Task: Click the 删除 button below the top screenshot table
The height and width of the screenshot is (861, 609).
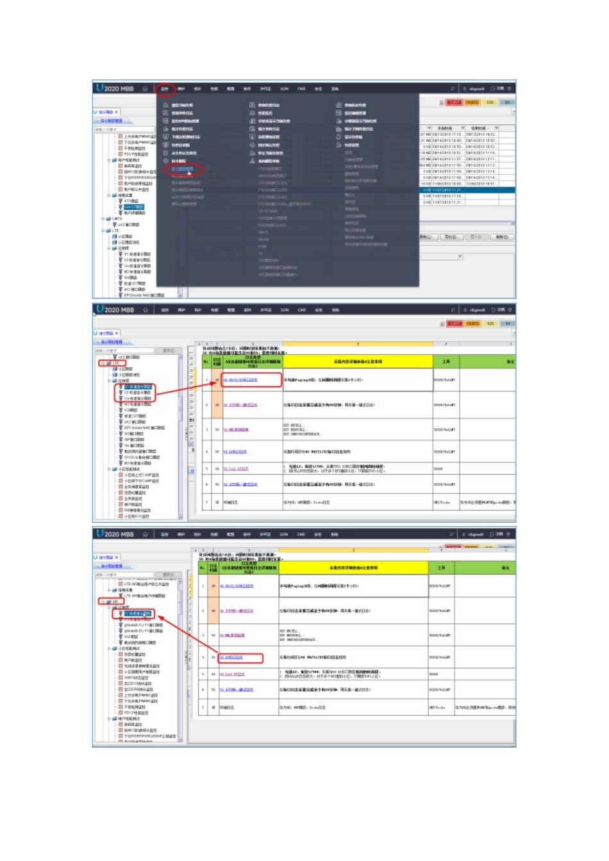Action: point(501,237)
